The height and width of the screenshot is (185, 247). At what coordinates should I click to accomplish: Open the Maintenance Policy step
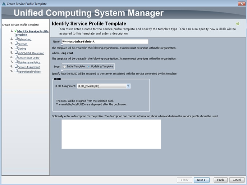(29, 63)
